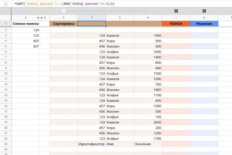Screen dimensions: 232x155
Task: Select cell A4 containing 455
Action: 26,41
